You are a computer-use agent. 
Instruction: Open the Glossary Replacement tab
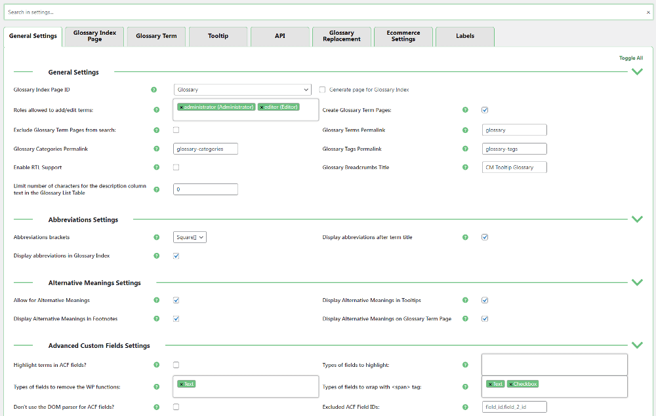(x=341, y=36)
